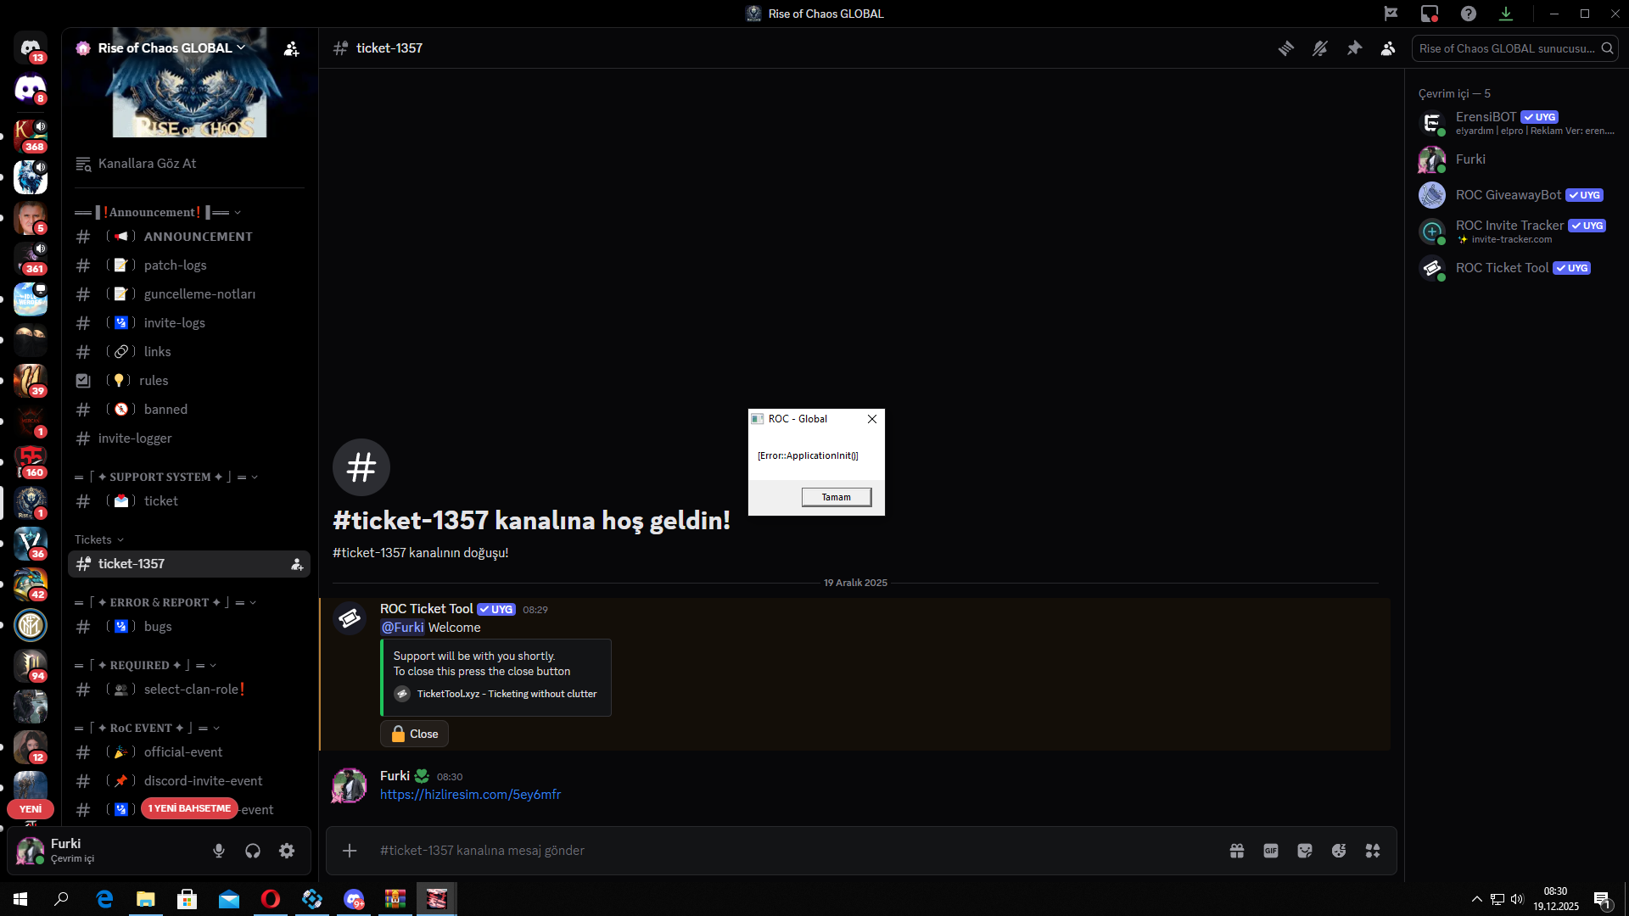
Task: Open Kanallara Göz At channel browser
Action: point(189,164)
